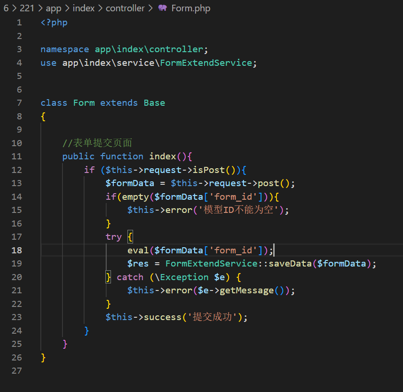Click 'FormExtendService' in the use statement
Screen dimensions: 403x392
[206, 63]
